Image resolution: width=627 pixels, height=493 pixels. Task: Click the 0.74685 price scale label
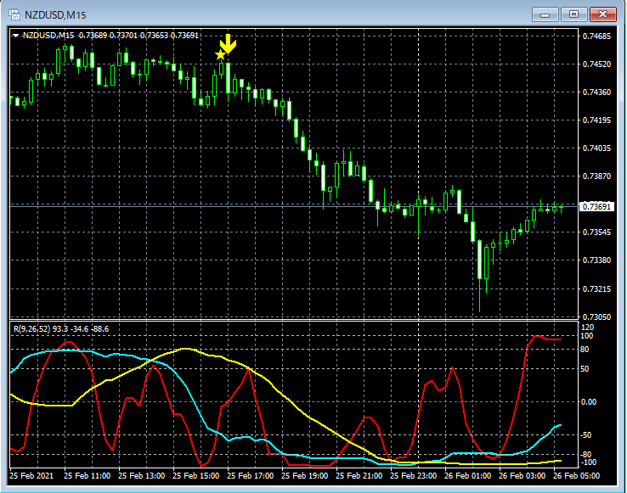point(596,36)
